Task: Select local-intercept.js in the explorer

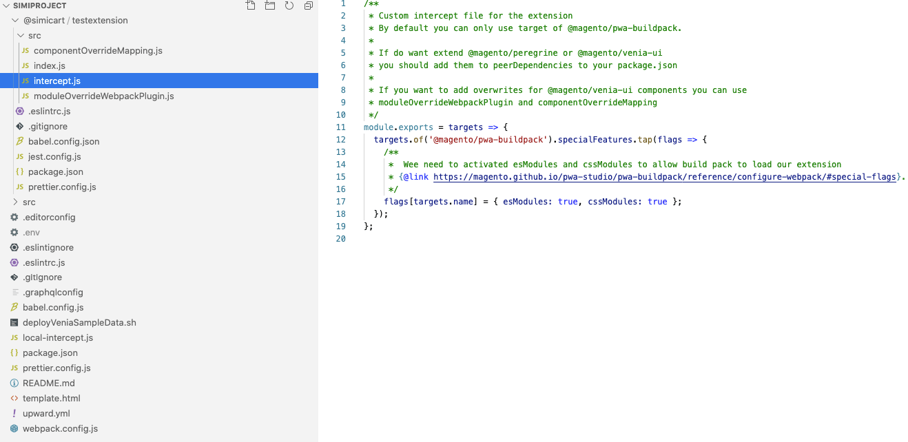Action: [58, 337]
